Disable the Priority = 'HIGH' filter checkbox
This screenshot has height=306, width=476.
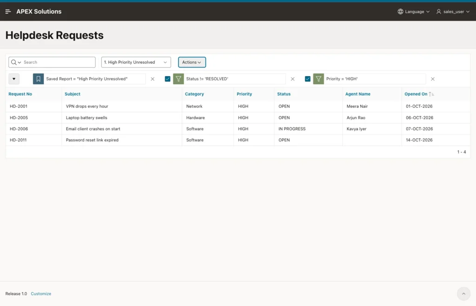[x=308, y=79]
